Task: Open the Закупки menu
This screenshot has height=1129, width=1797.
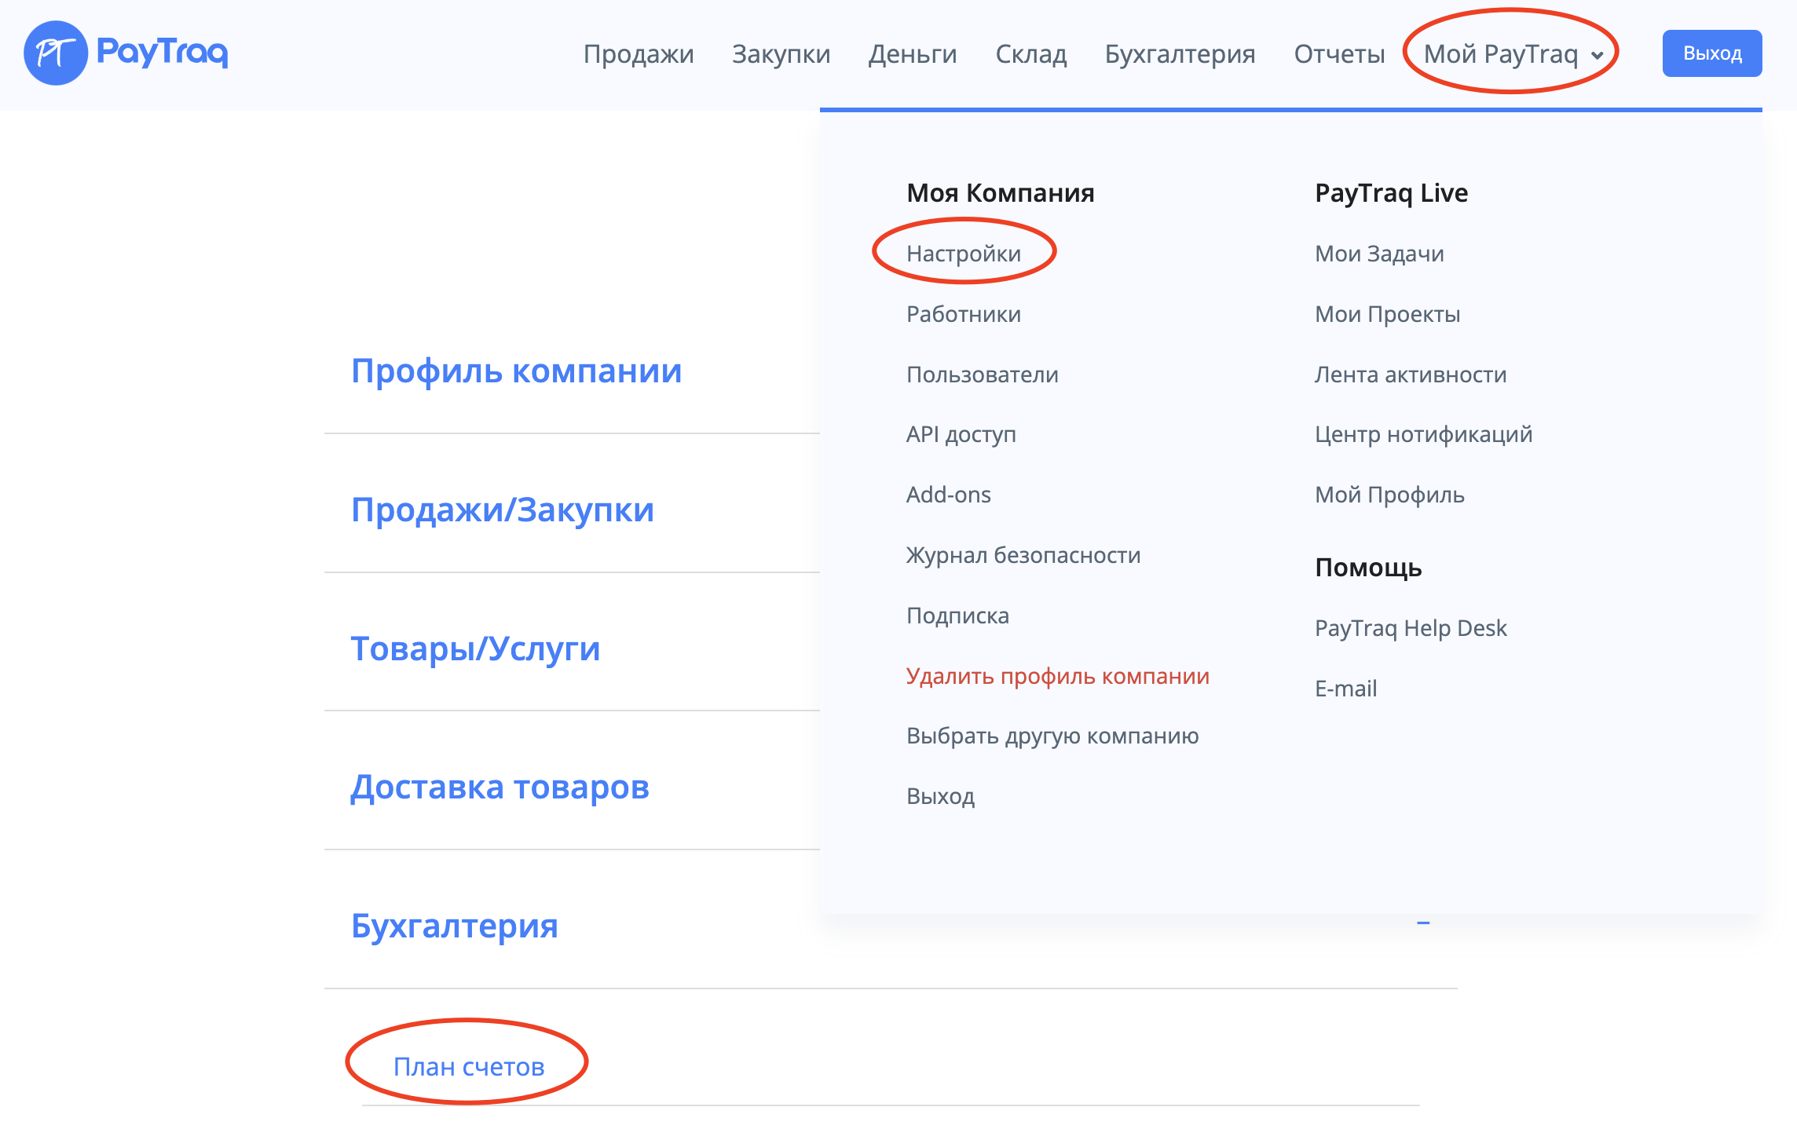Action: pyautogui.click(x=781, y=53)
